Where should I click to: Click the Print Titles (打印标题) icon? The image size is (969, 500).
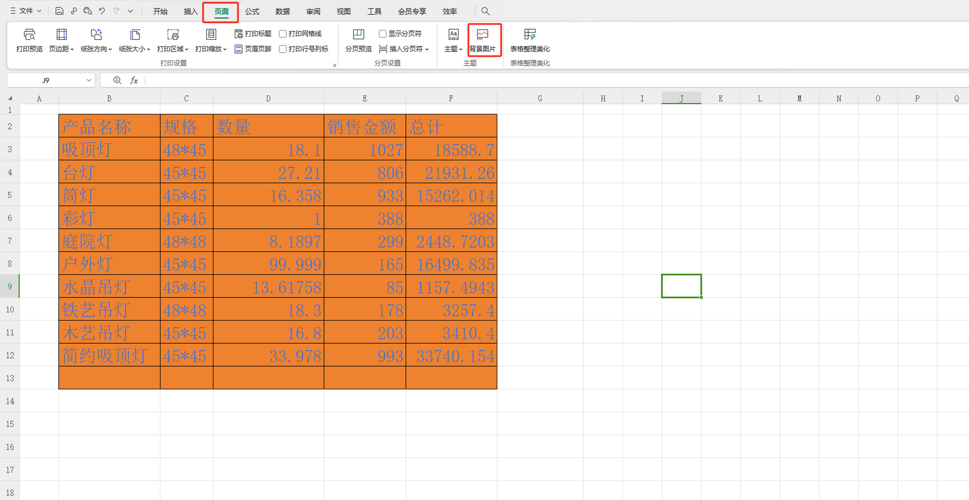click(x=239, y=34)
